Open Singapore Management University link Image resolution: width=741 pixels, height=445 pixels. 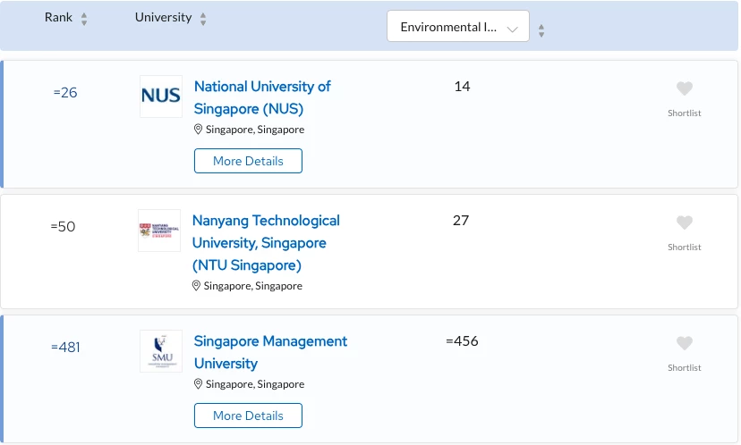(x=270, y=352)
